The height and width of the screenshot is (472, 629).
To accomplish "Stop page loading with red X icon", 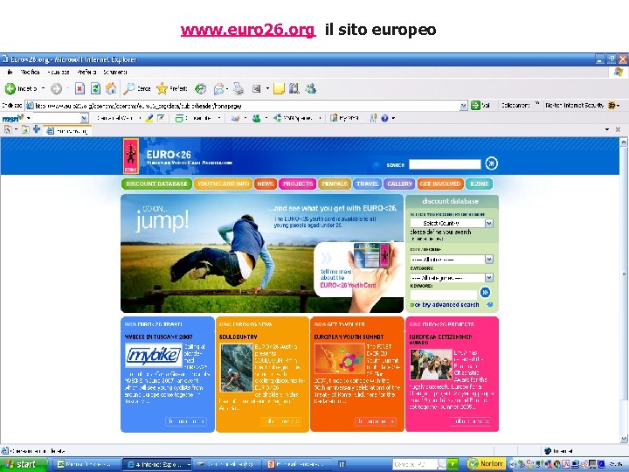I will coord(79,88).
